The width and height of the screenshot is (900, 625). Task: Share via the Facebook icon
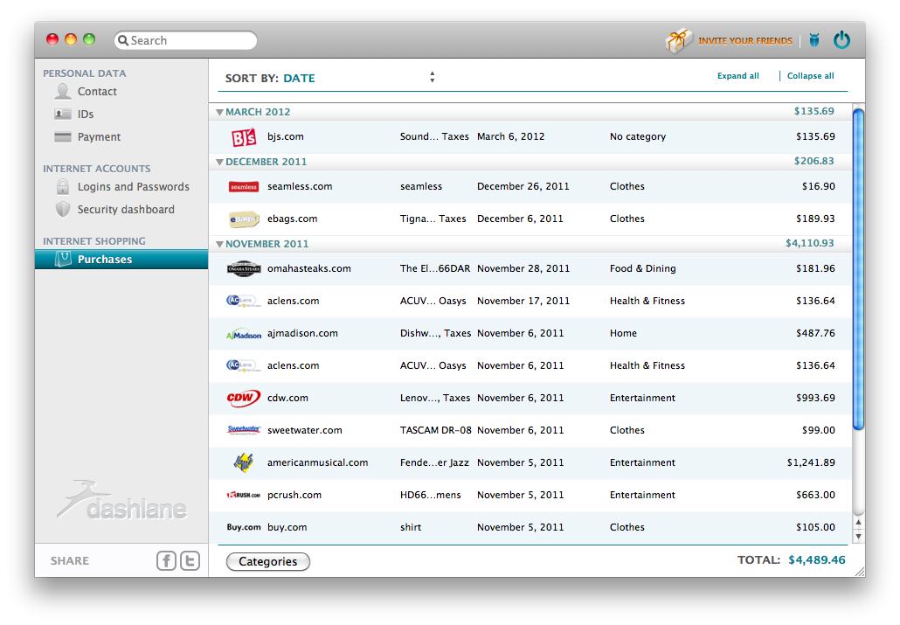click(x=166, y=560)
